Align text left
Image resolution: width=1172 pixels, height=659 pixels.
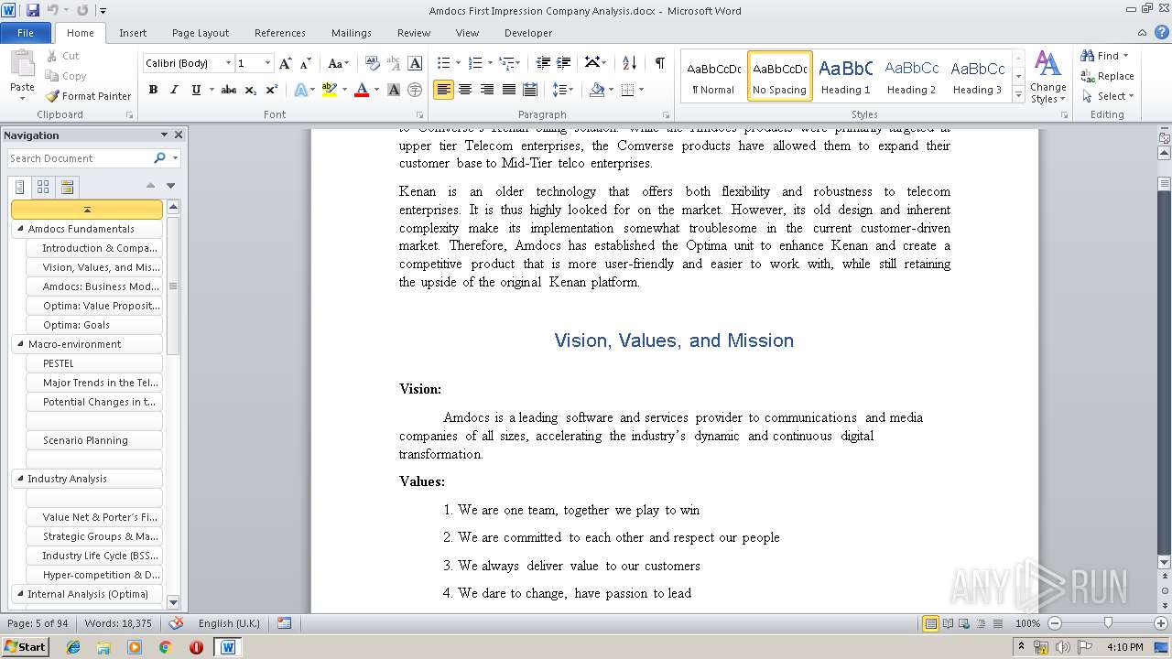pos(443,90)
